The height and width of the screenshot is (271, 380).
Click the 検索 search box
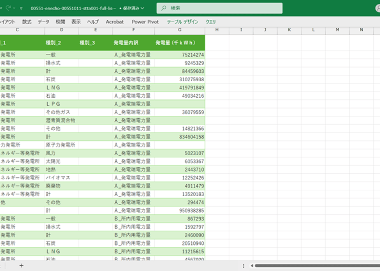(x=219, y=8)
